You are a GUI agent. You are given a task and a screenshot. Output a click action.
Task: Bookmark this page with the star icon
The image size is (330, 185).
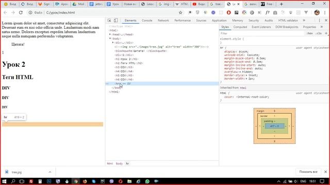click(180, 12)
